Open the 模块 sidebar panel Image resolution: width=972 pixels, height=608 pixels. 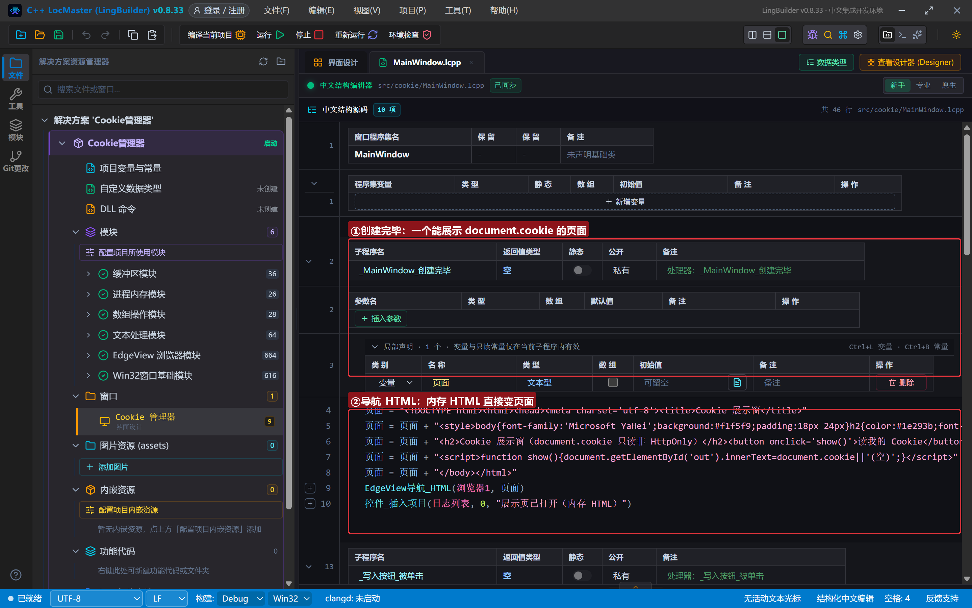(16, 130)
